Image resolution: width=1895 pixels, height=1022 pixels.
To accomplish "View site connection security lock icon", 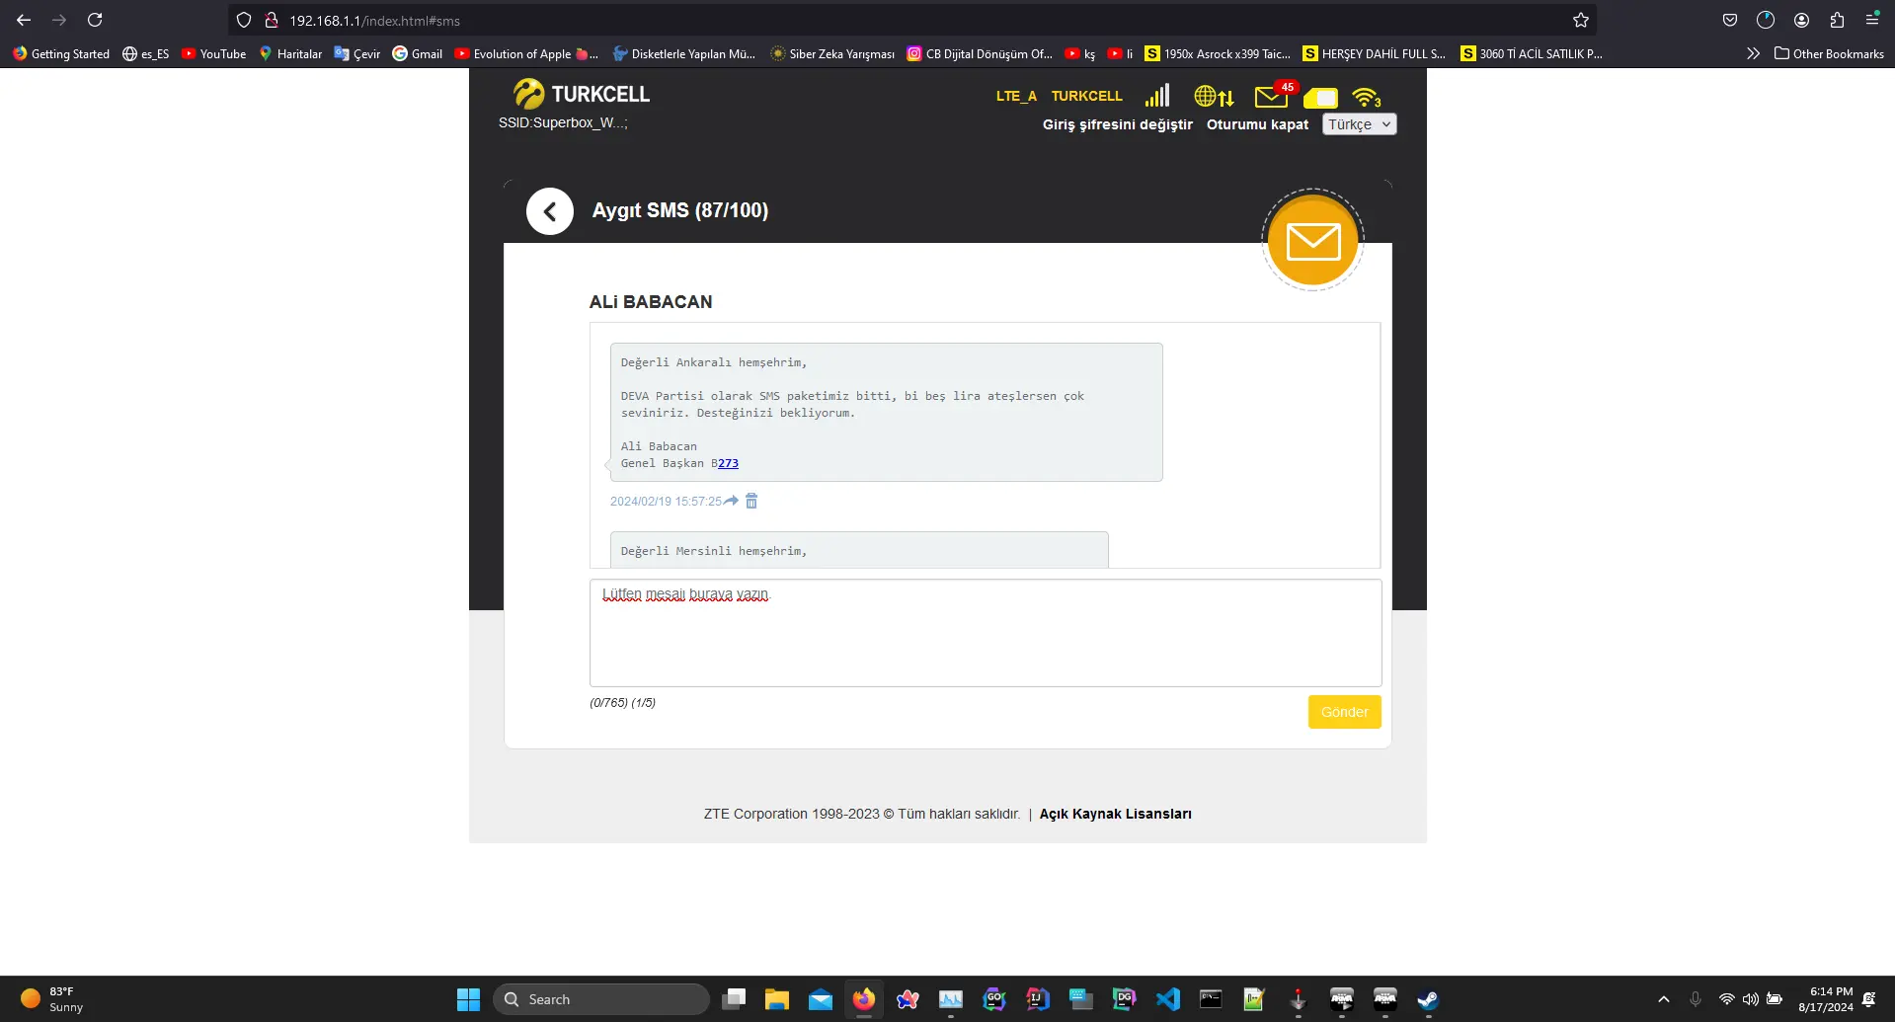I will tap(271, 20).
